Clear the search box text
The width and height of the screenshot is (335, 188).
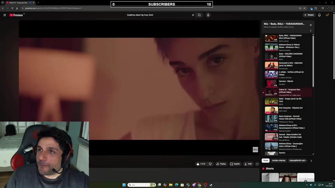pyautogui.click(x=193, y=15)
